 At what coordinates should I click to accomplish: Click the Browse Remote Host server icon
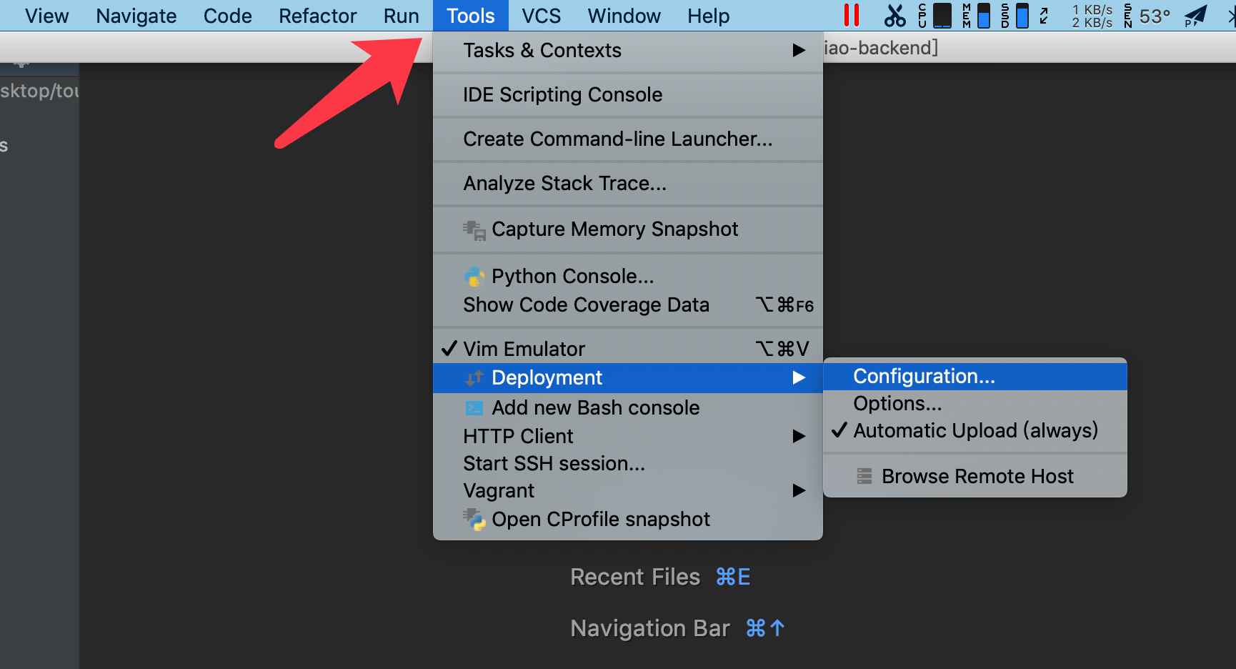pos(864,477)
